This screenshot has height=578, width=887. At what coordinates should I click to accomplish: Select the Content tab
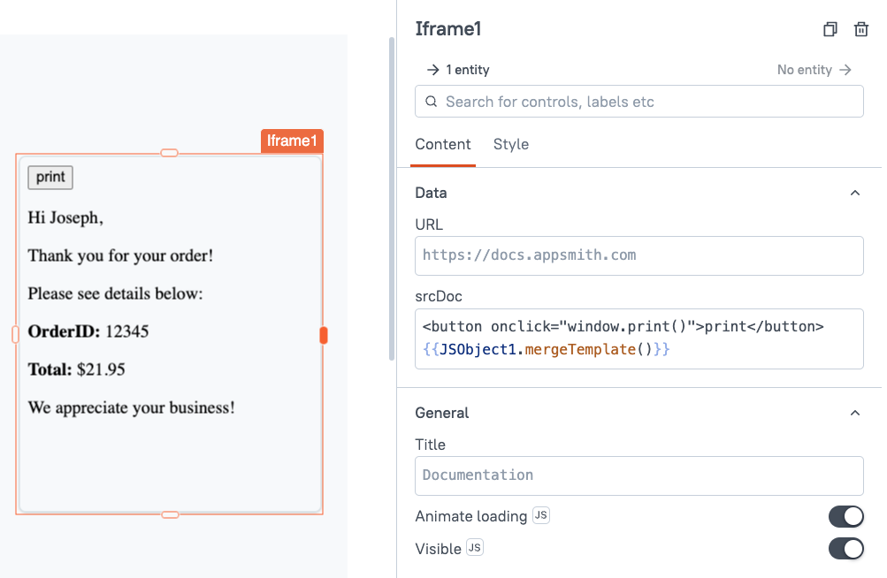click(x=442, y=144)
